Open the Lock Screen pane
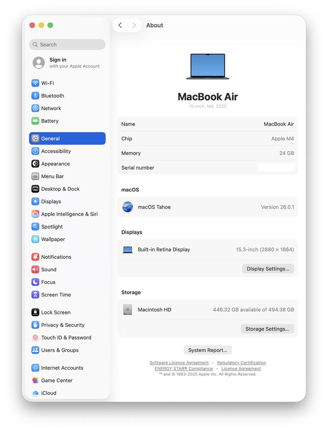 [x=56, y=312]
